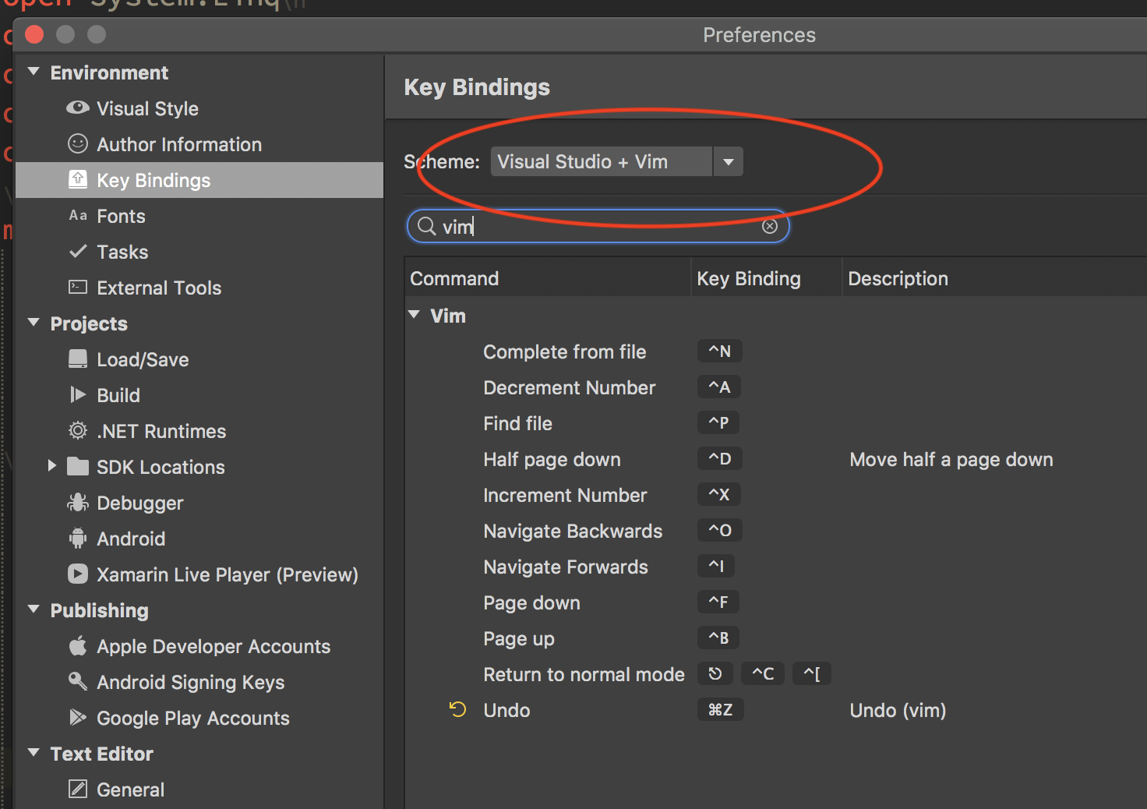
Task: Click the ^[ key binding
Action: pyautogui.click(x=811, y=673)
